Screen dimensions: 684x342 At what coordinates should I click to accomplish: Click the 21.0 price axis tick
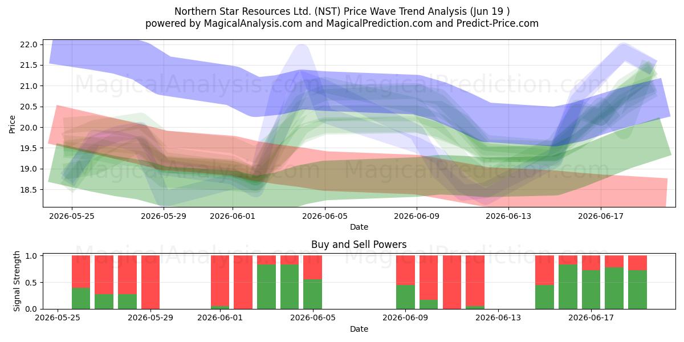tap(30, 86)
